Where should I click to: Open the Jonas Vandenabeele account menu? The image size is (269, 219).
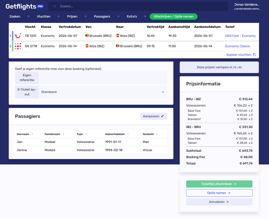[x=247, y=6]
